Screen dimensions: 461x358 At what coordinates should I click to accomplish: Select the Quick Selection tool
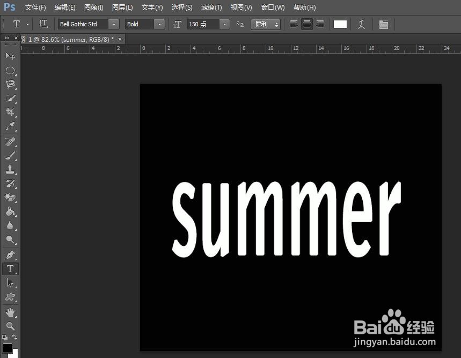(x=10, y=98)
